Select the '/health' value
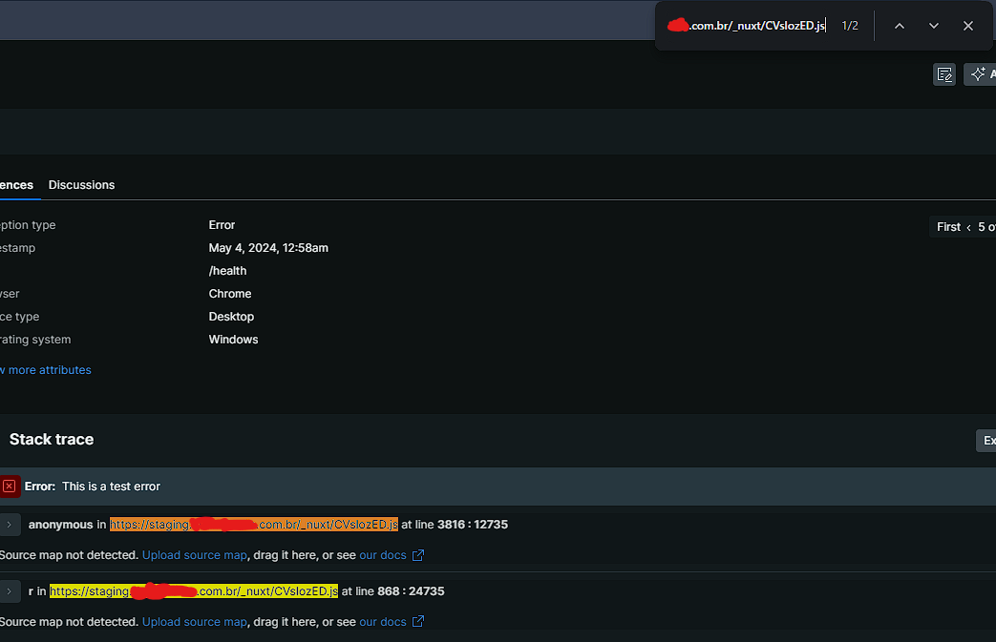The image size is (996, 642). [227, 271]
